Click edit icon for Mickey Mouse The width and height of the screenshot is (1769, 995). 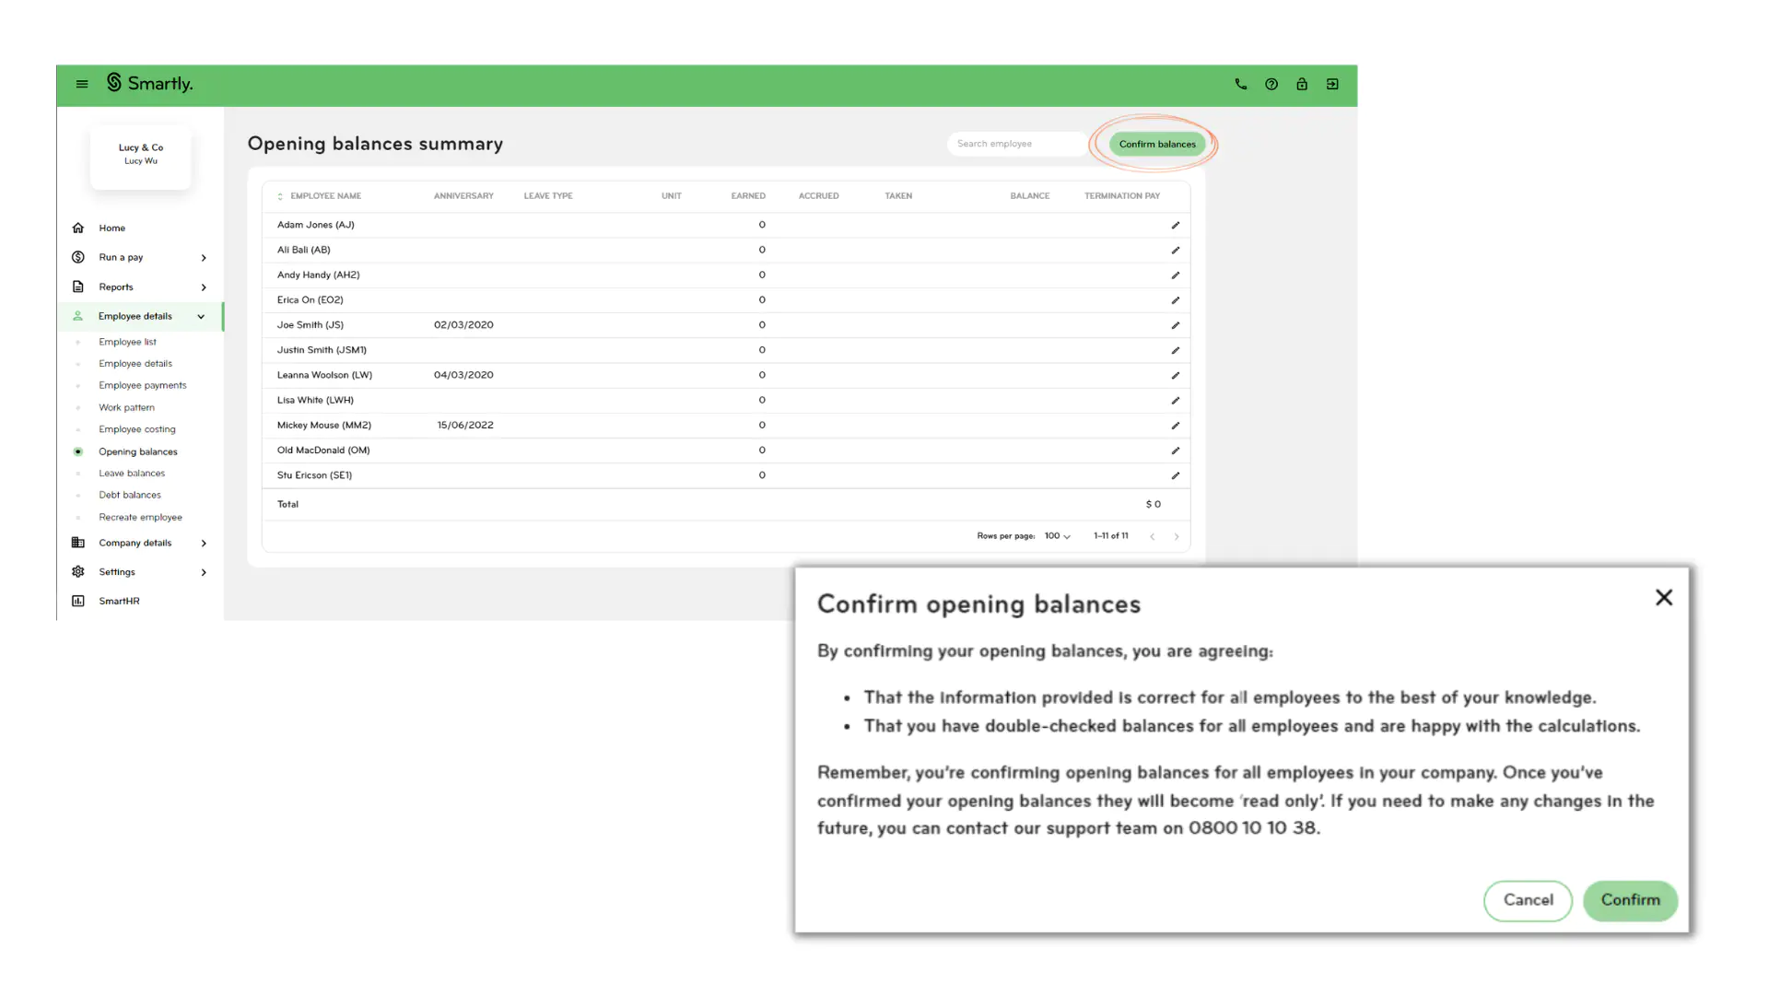click(x=1175, y=424)
